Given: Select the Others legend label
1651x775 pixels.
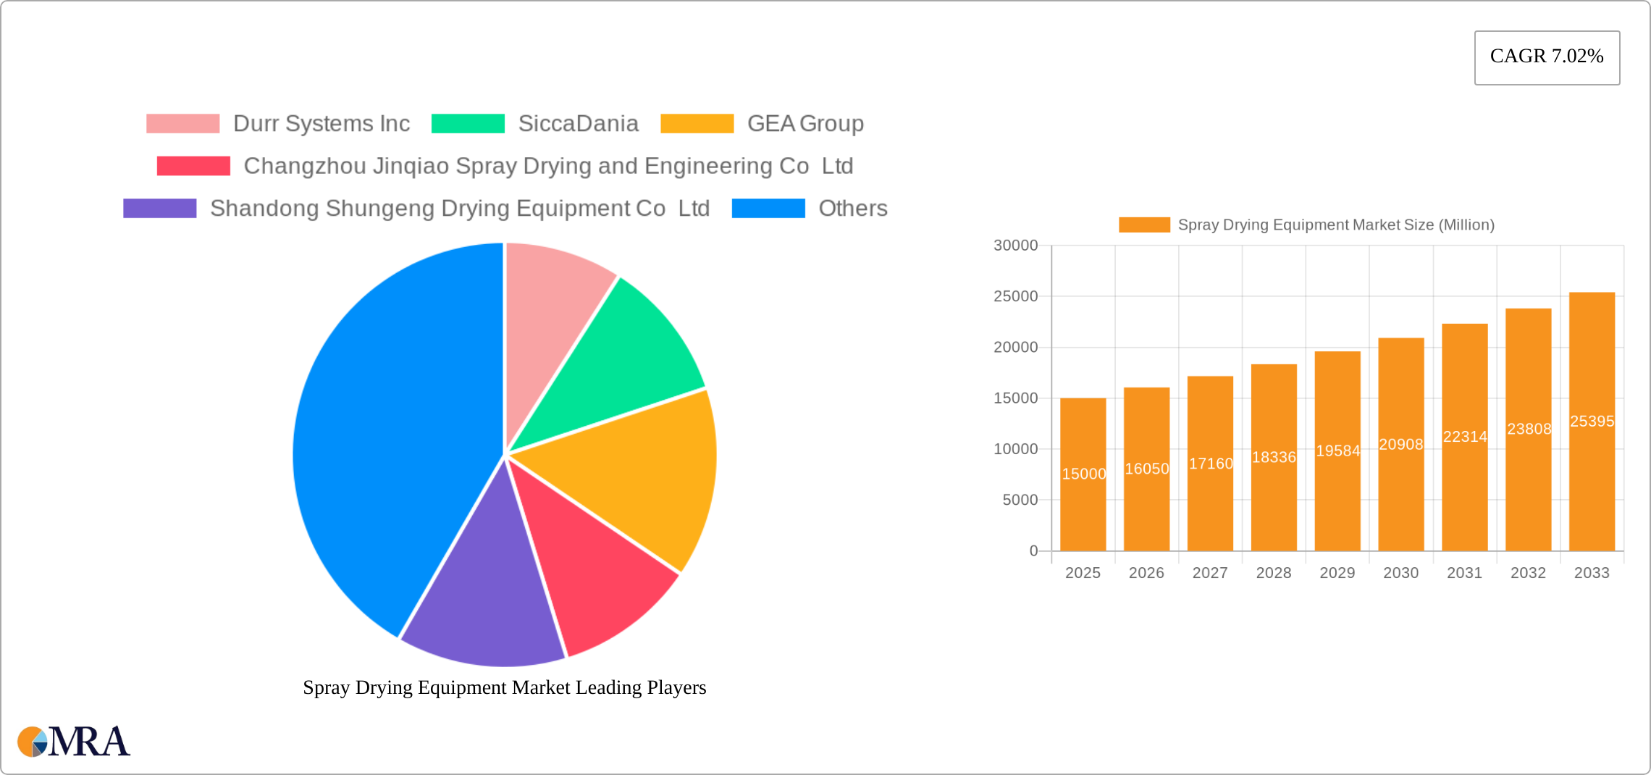Looking at the screenshot, I should 853,209.
